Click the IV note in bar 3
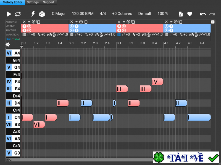The width and height of the screenshot is (221, 165). 157,82
